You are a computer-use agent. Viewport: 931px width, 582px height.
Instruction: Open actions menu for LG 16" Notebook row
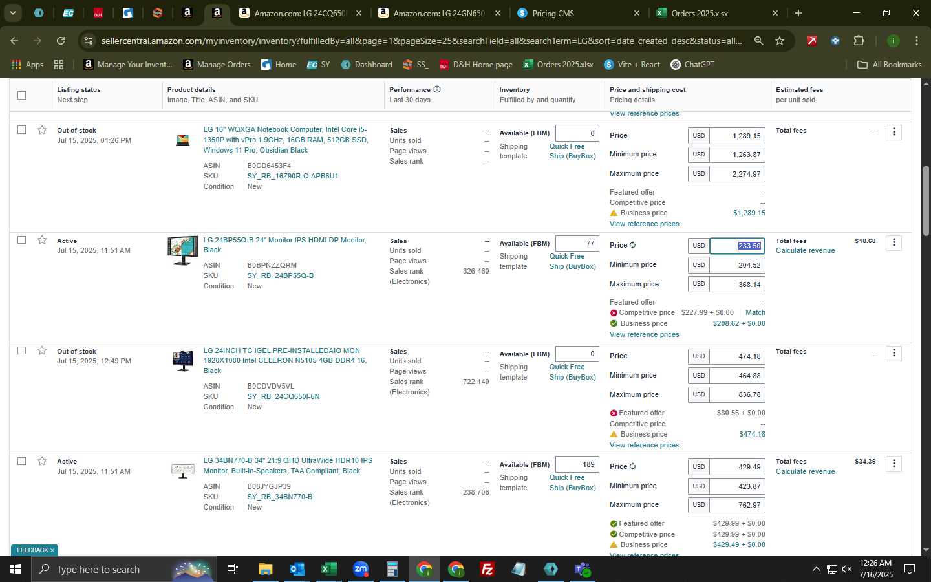click(894, 132)
